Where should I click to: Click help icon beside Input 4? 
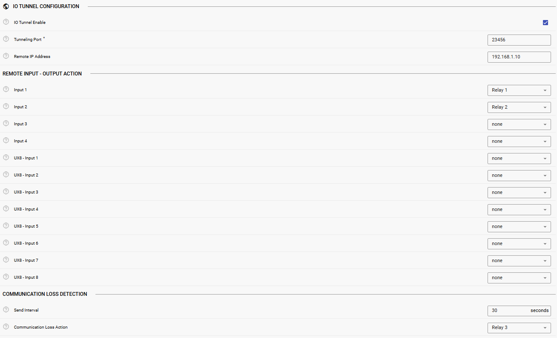(6, 141)
